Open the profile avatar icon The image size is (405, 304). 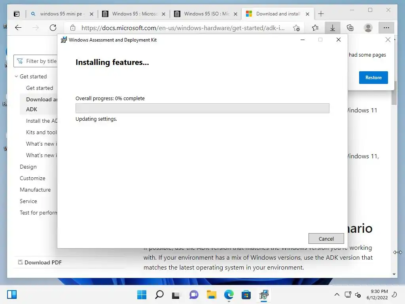[368, 28]
